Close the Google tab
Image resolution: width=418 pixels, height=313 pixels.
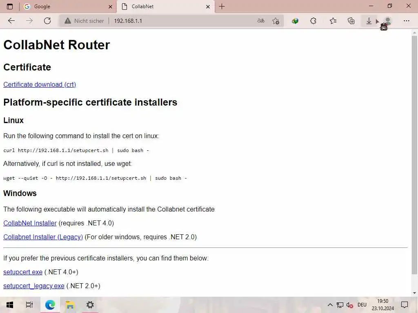(110, 7)
